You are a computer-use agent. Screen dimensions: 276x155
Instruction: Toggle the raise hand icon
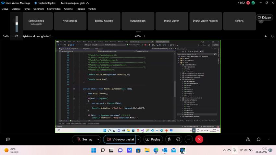point(169,139)
